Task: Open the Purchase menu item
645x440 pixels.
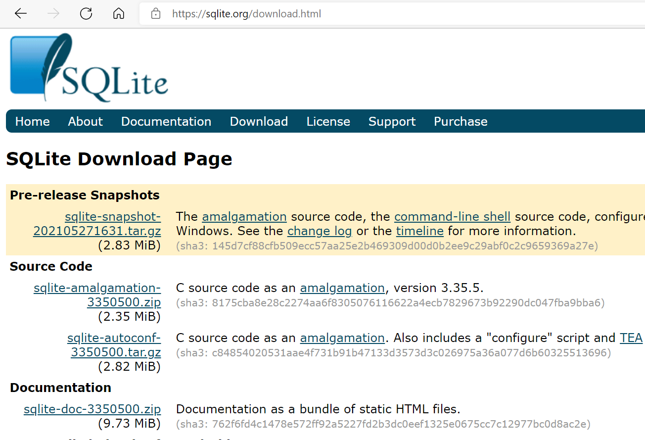Action: [461, 122]
